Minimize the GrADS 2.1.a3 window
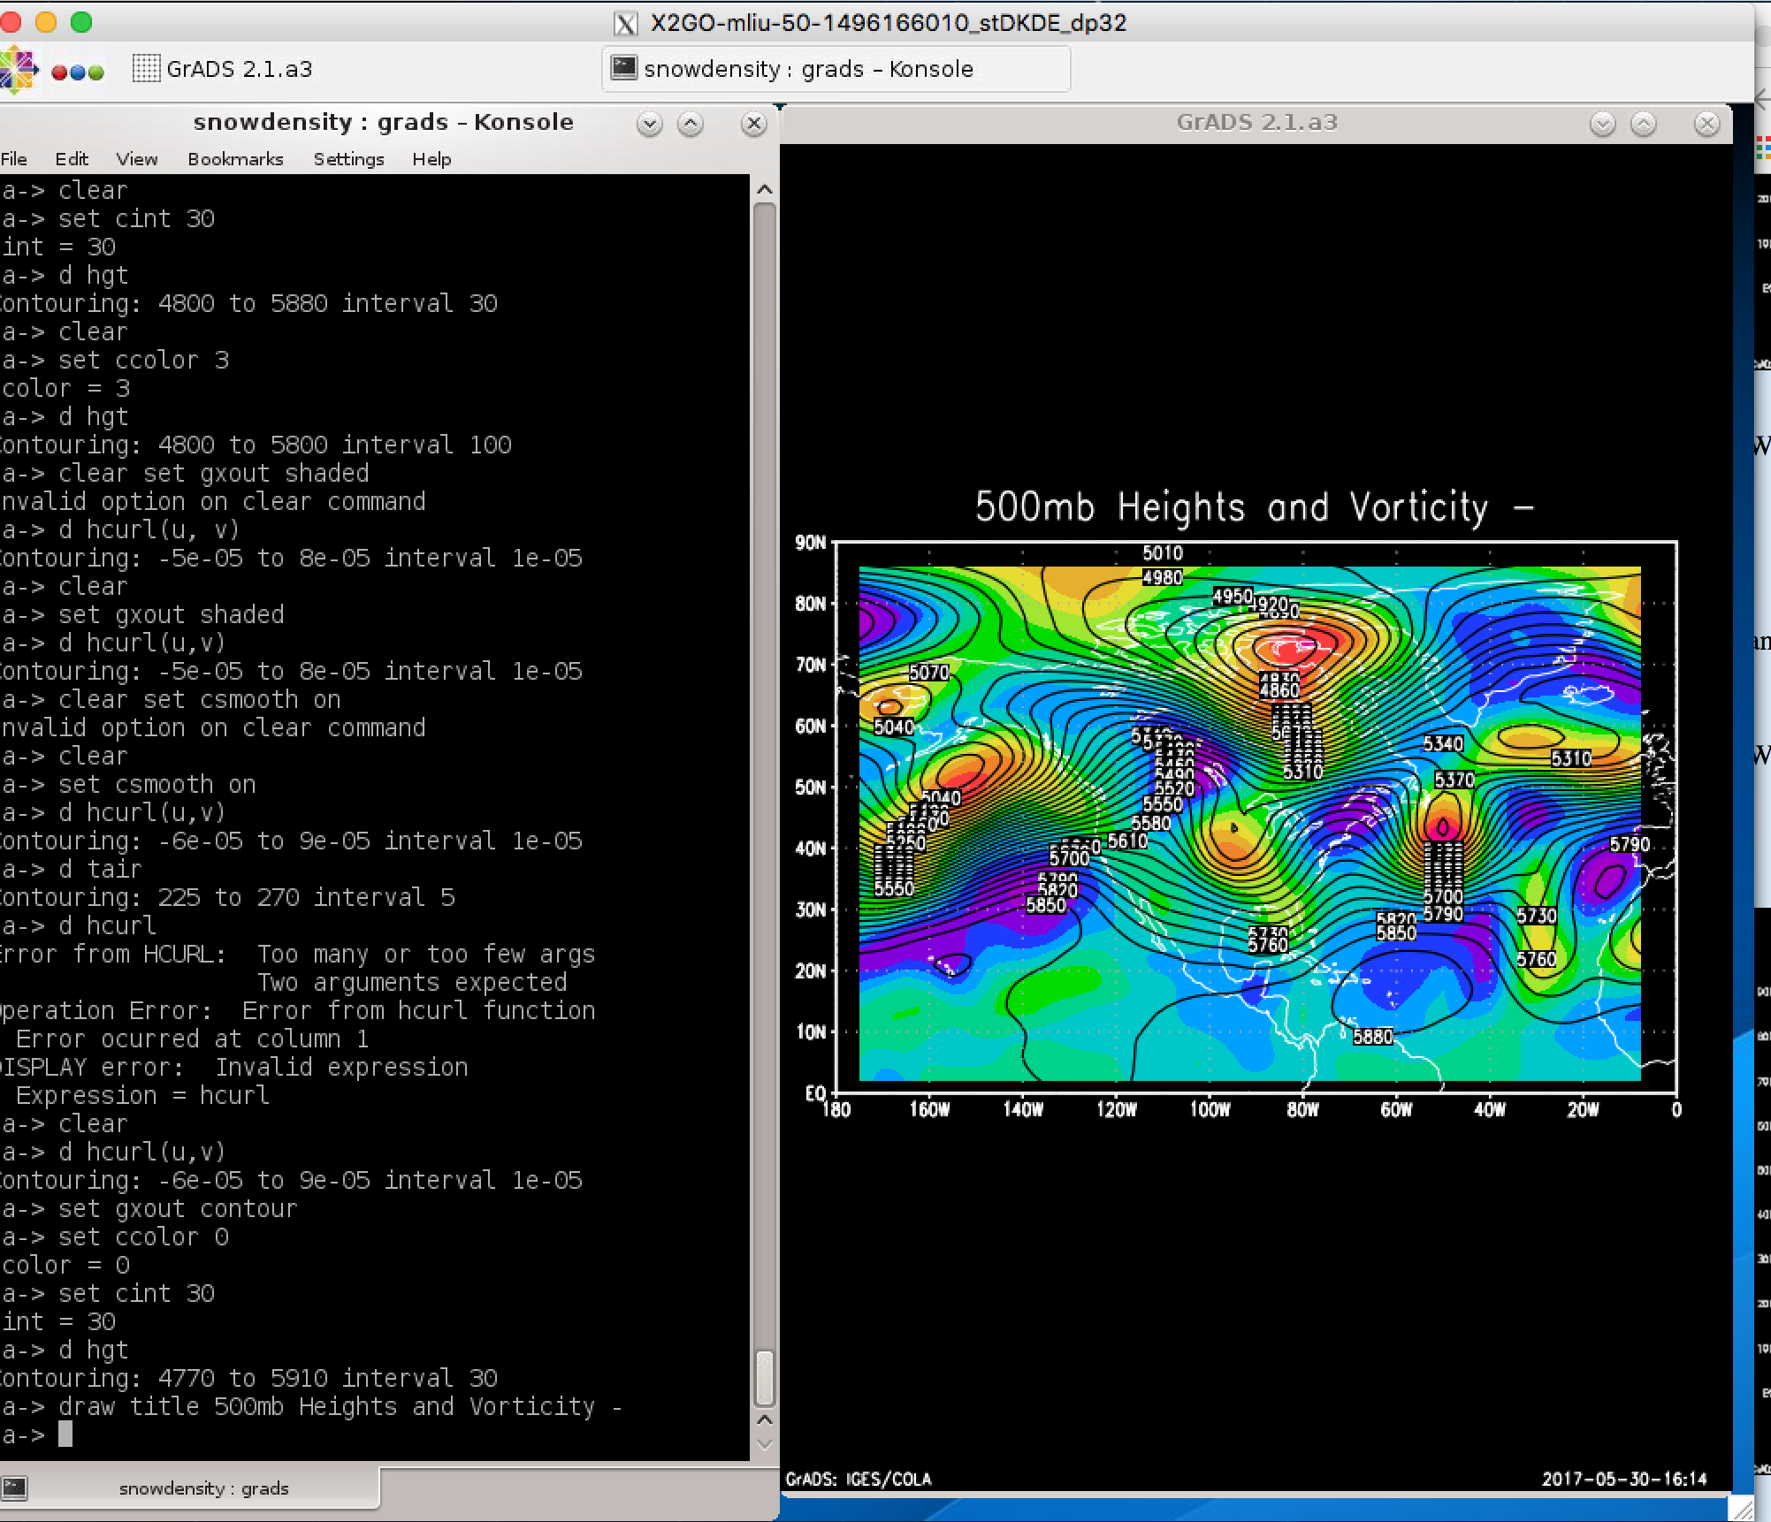Screen dimensions: 1771x1522 click(1602, 124)
